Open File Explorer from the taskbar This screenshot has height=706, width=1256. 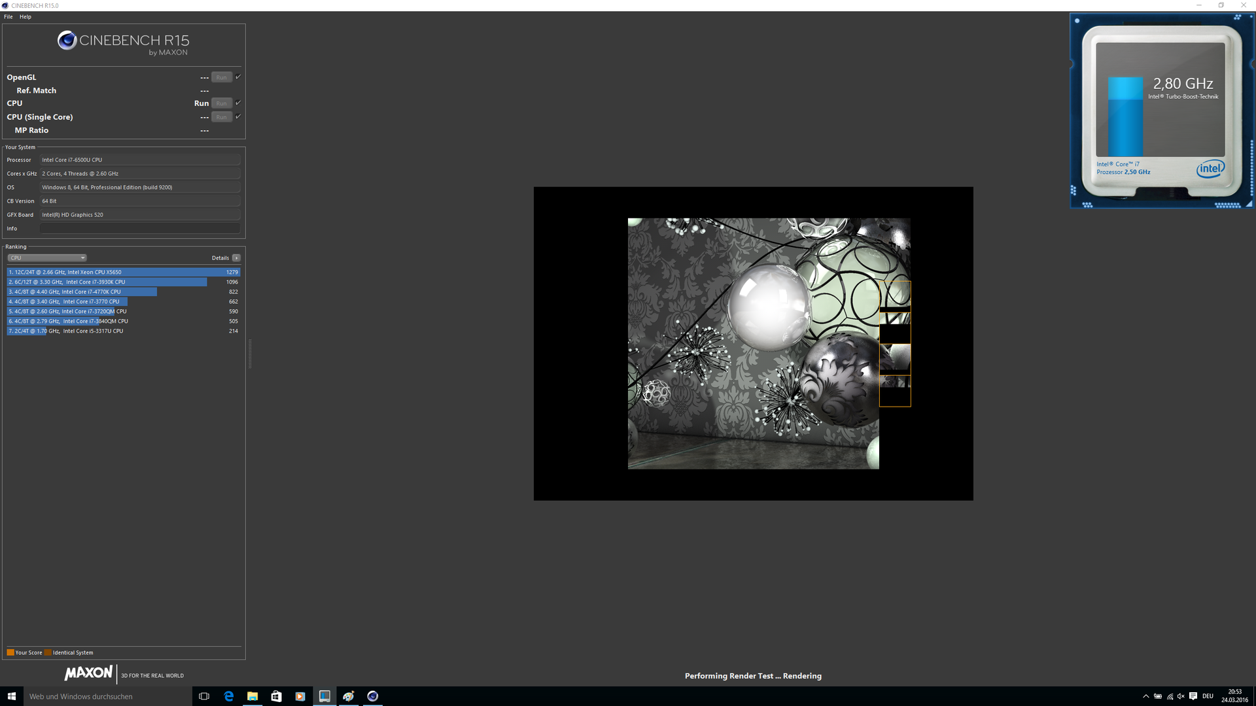pyautogui.click(x=253, y=696)
